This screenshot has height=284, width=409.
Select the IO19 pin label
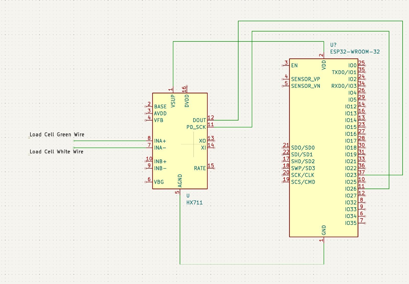point(351,155)
